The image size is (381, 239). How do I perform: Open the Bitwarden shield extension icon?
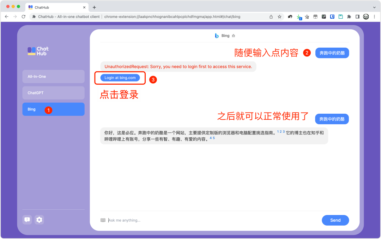[332, 17]
